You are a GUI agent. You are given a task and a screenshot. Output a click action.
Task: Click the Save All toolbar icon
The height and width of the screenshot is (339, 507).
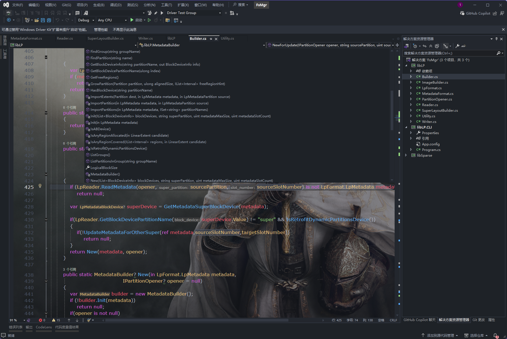pyautogui.click(x=49, y=20)
